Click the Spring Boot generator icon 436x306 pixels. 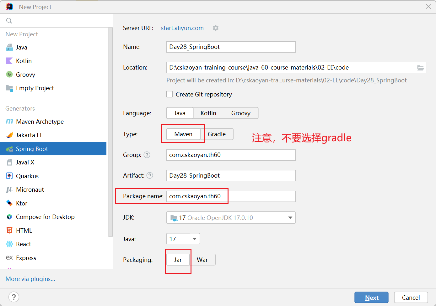click(9, 149)
